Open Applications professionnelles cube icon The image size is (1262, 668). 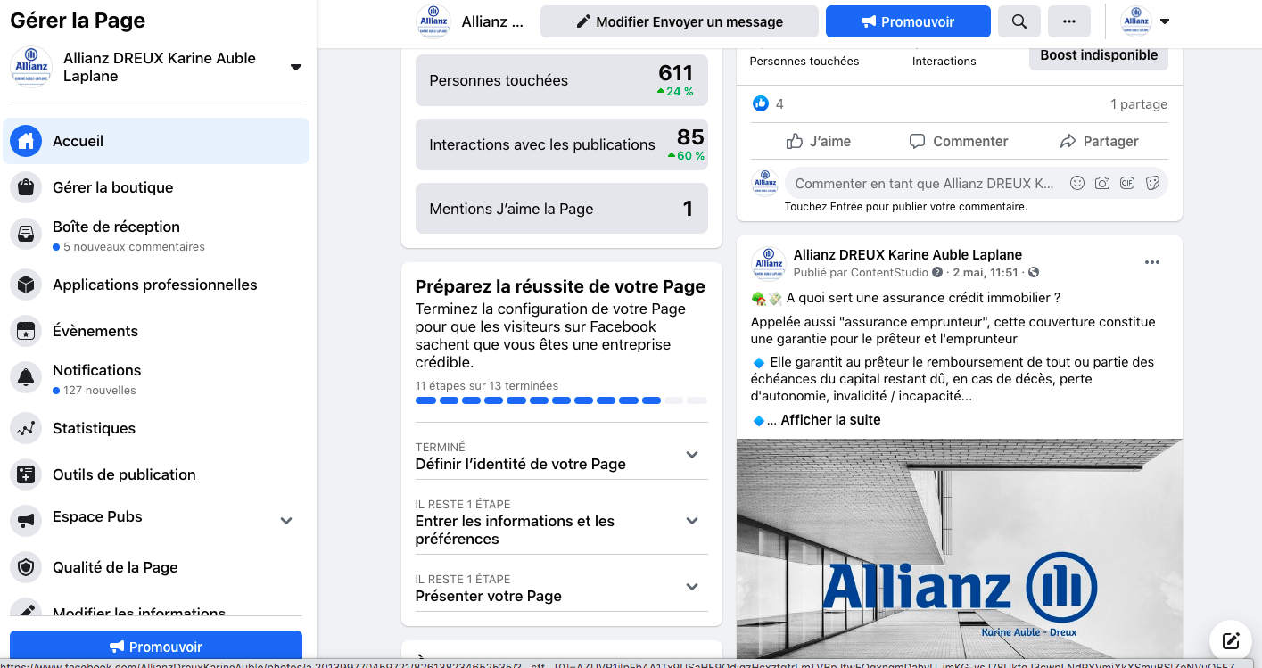click(26, 285)
